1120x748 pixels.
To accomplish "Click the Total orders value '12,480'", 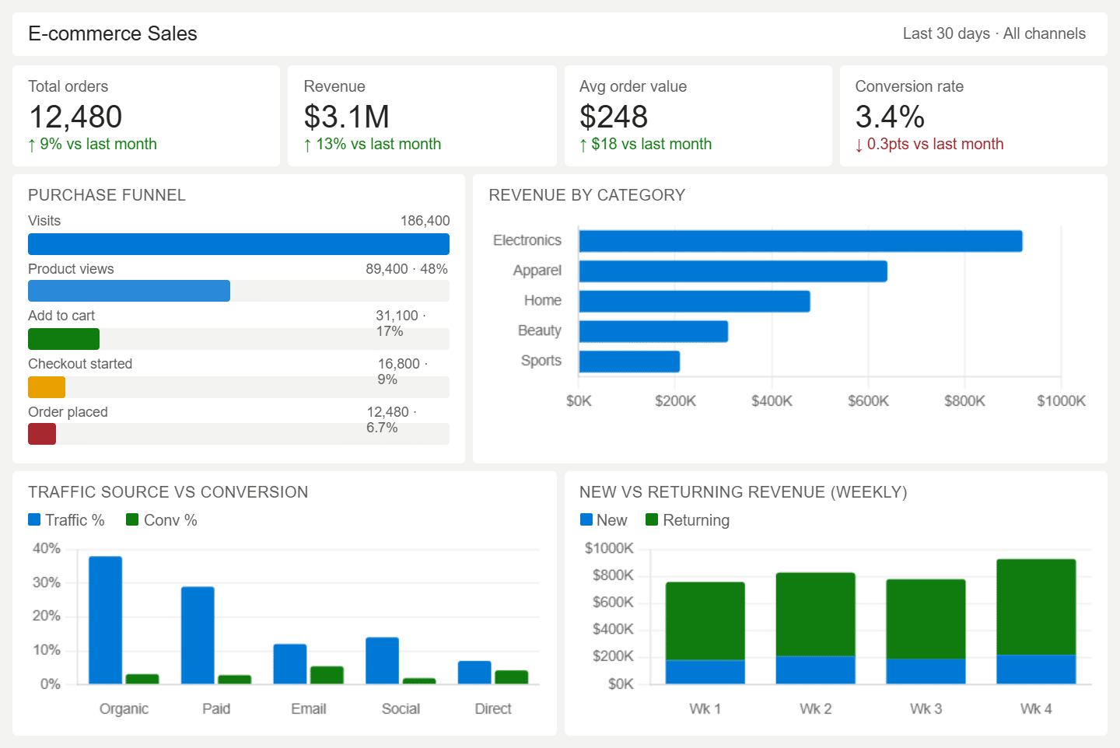I will coord(75,117).
